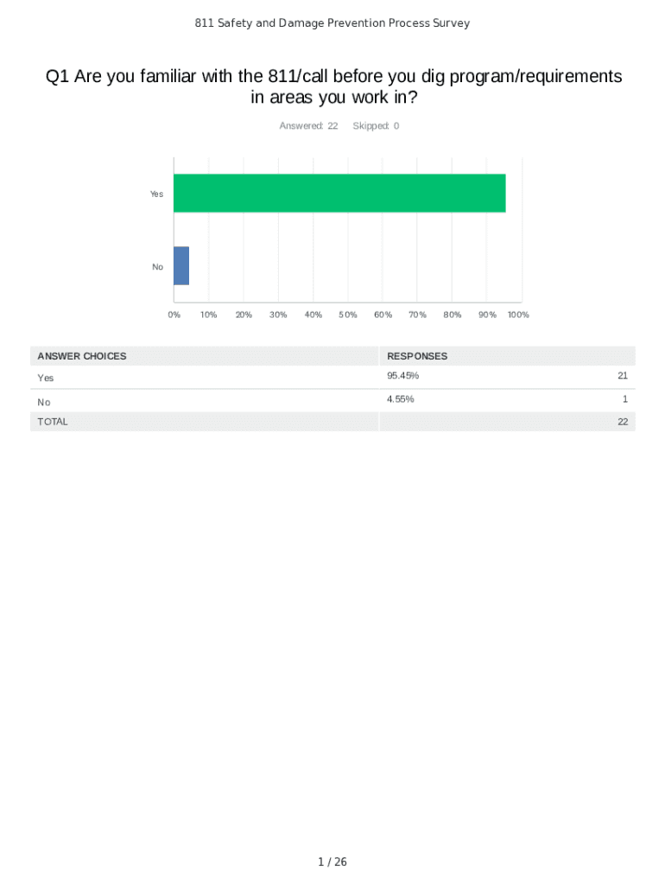Screen dimensions: 665x885
Task: Click the ANSWER CHOICES column header
Action: [x=82, y=356]
